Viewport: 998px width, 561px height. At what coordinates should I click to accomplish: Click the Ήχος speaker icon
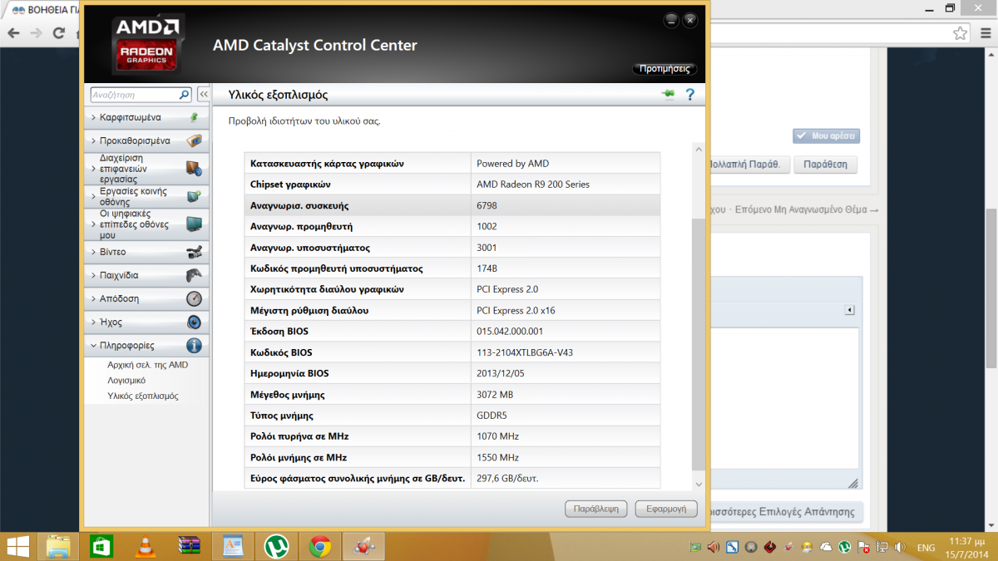[x=194, y=322]
